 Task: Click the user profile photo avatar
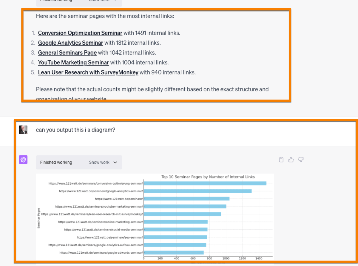[x=23, y=130]
